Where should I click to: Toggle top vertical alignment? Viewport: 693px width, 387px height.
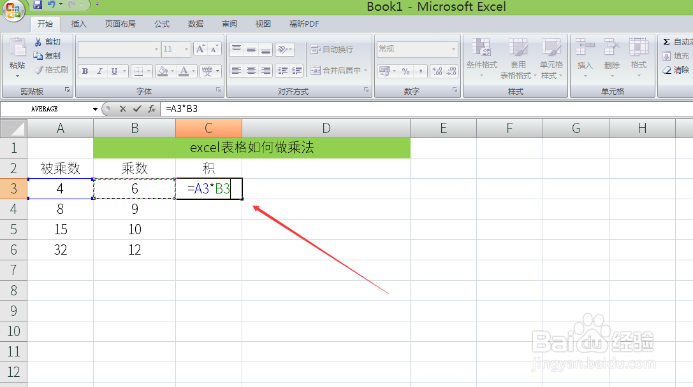point(237,49)
